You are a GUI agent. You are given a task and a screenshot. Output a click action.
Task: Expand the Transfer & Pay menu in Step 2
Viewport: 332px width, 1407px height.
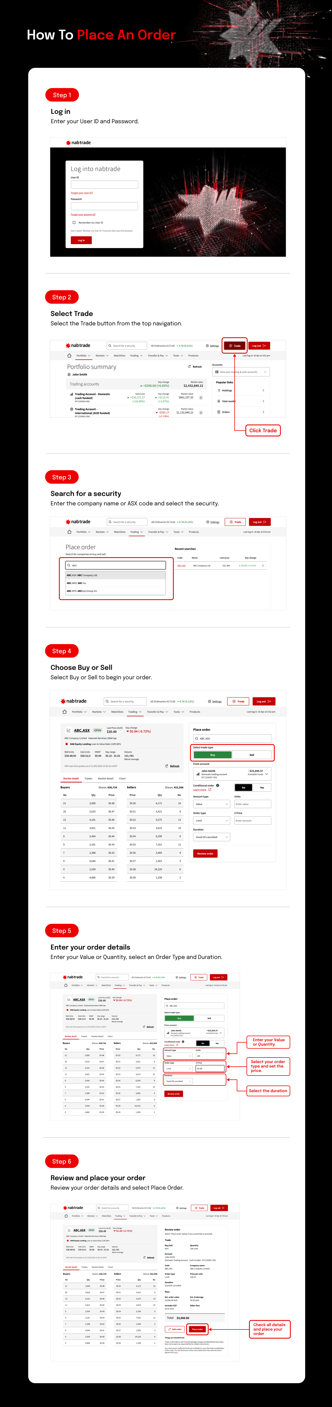click(157, 356)
